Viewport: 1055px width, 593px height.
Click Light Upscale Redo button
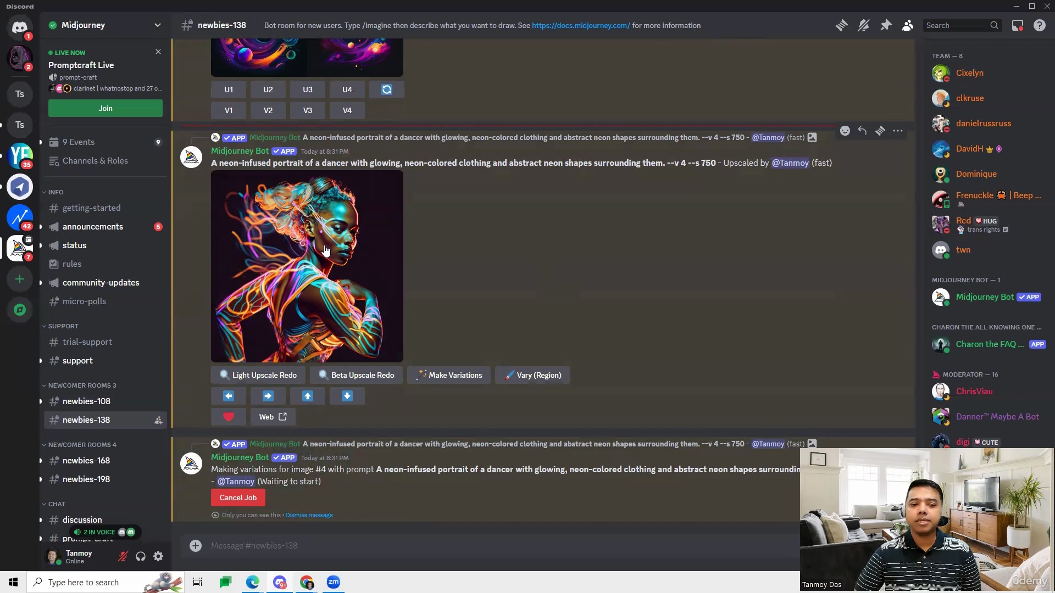coord(258,375)
